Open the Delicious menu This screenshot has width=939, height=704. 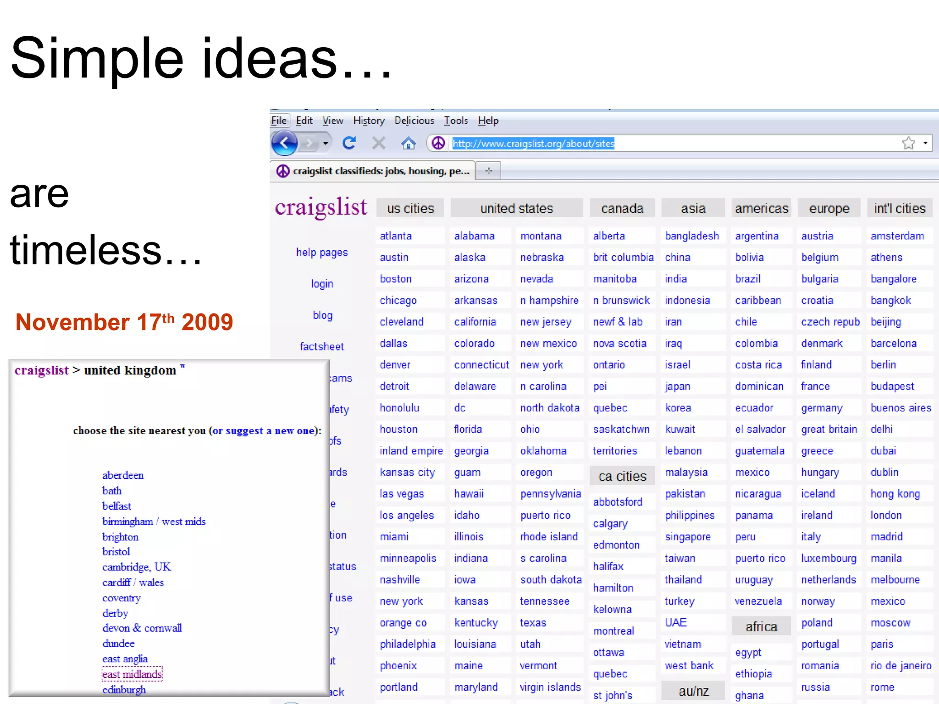tap(414, 121)
